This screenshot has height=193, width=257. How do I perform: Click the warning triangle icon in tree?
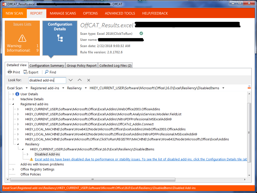(31, 159)
